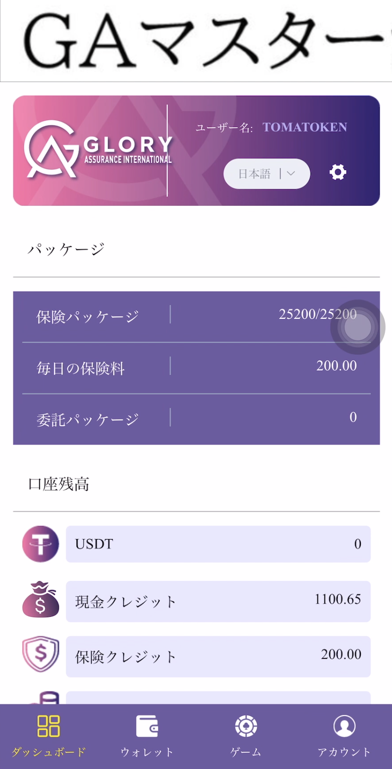
Task: Tap the wallet icon in bottom bar
Action: tap(147, 726)
